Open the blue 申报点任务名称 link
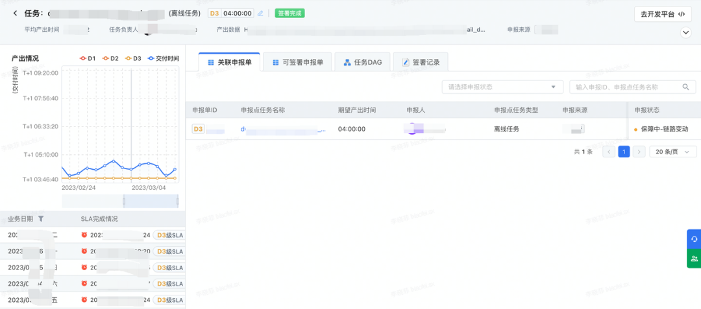Screen dimensions: 701x309 pyautogui.click(x=283, y=130)
